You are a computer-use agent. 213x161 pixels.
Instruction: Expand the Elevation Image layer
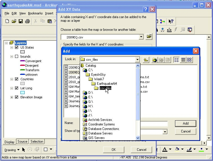click(x=12, y=97)
